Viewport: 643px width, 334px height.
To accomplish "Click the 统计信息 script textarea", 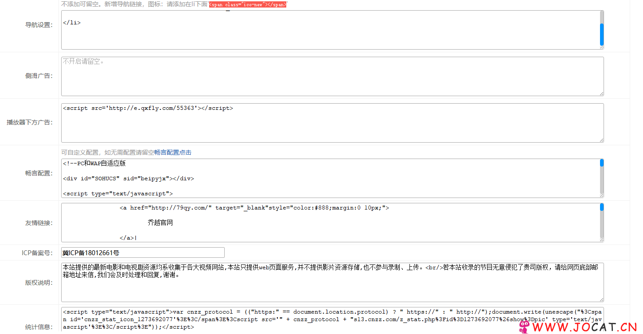I will pos(332,320).
